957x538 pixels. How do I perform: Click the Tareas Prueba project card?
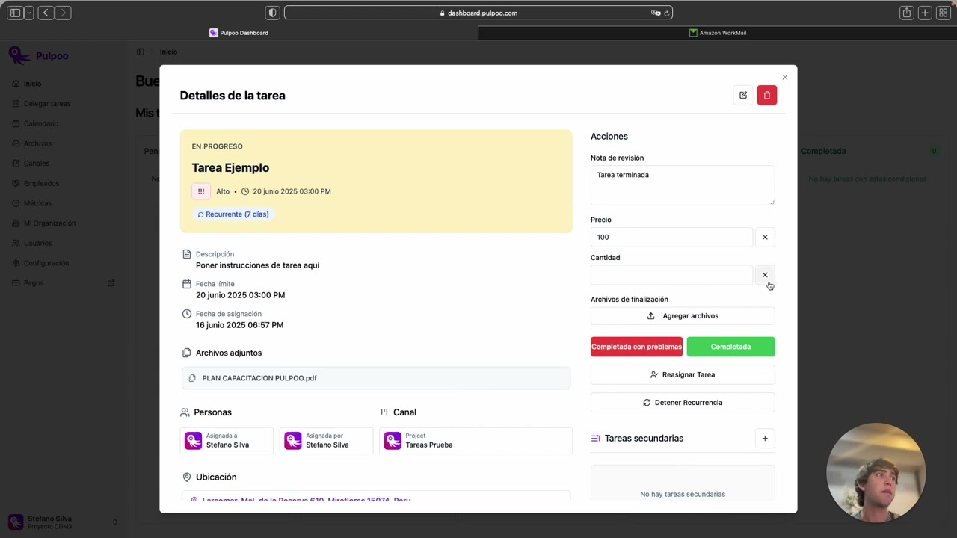pos(476,441)
